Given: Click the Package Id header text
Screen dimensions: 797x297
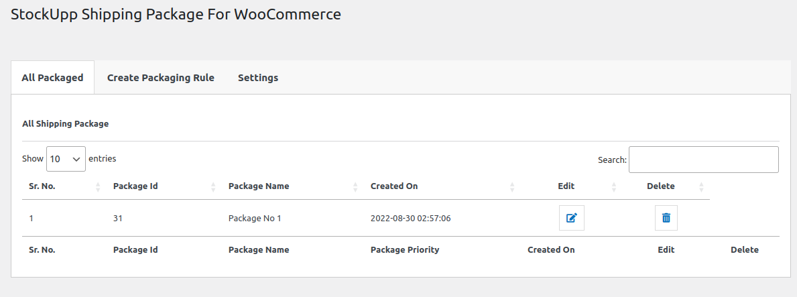Looking at the screenshot, I should coord(135,186).
